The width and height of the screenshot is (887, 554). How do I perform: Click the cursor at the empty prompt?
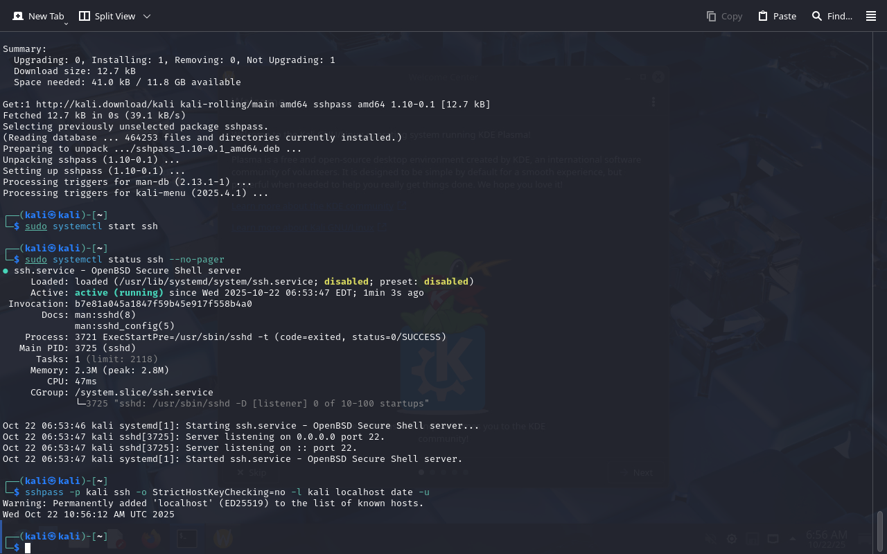pos(28,548)
